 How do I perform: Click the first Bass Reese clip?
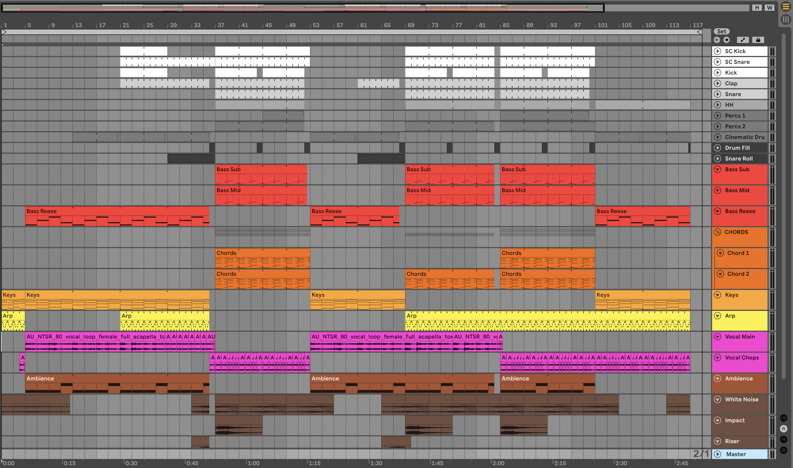117,211
